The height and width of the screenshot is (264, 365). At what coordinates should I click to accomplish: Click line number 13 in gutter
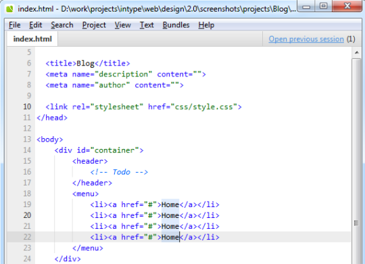tap(27, 139)
